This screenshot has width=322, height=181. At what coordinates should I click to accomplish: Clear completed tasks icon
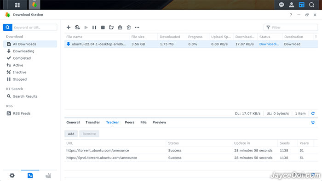120,27
